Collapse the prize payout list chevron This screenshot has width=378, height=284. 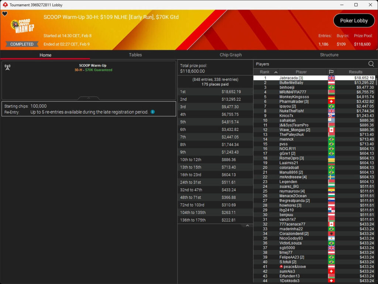[x=247, y=226]
